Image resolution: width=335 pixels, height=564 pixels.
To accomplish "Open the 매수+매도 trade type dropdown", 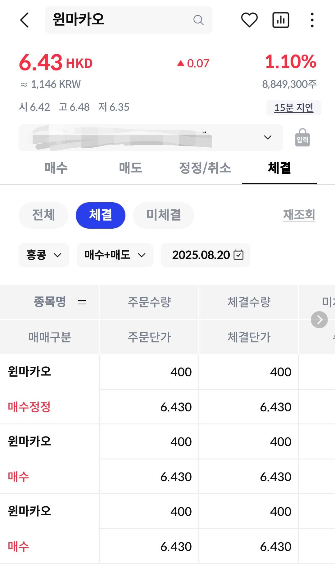I will pyautogui.click(x=115, y=255).
